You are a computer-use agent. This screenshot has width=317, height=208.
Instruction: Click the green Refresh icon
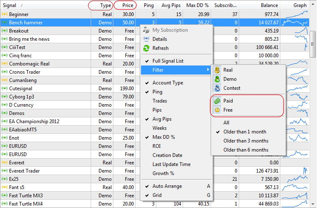[146, 48]
